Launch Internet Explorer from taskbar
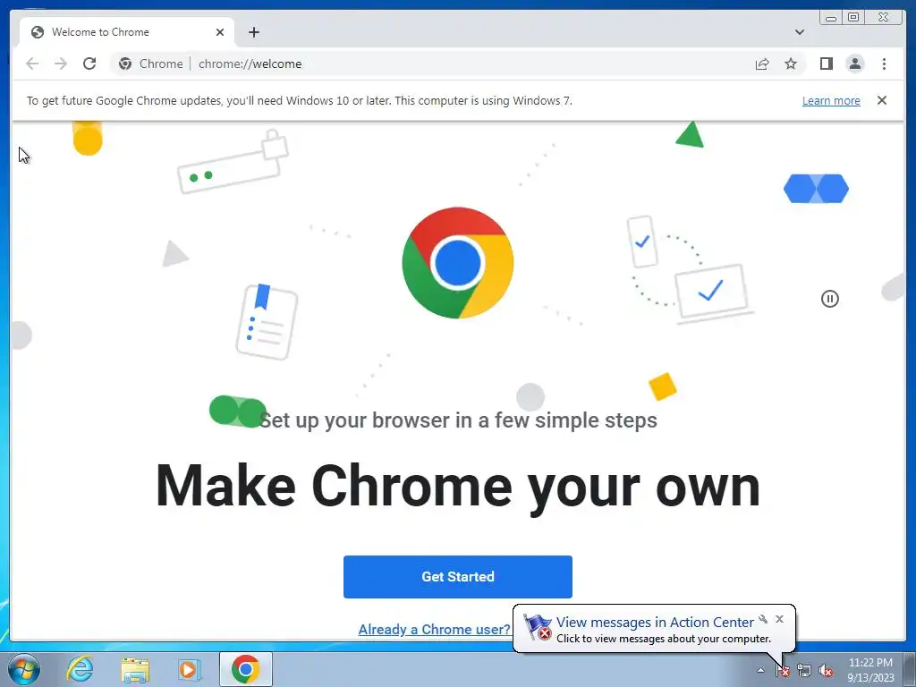The height and width of the screenshot is (687, 916). tap(80, 669)
